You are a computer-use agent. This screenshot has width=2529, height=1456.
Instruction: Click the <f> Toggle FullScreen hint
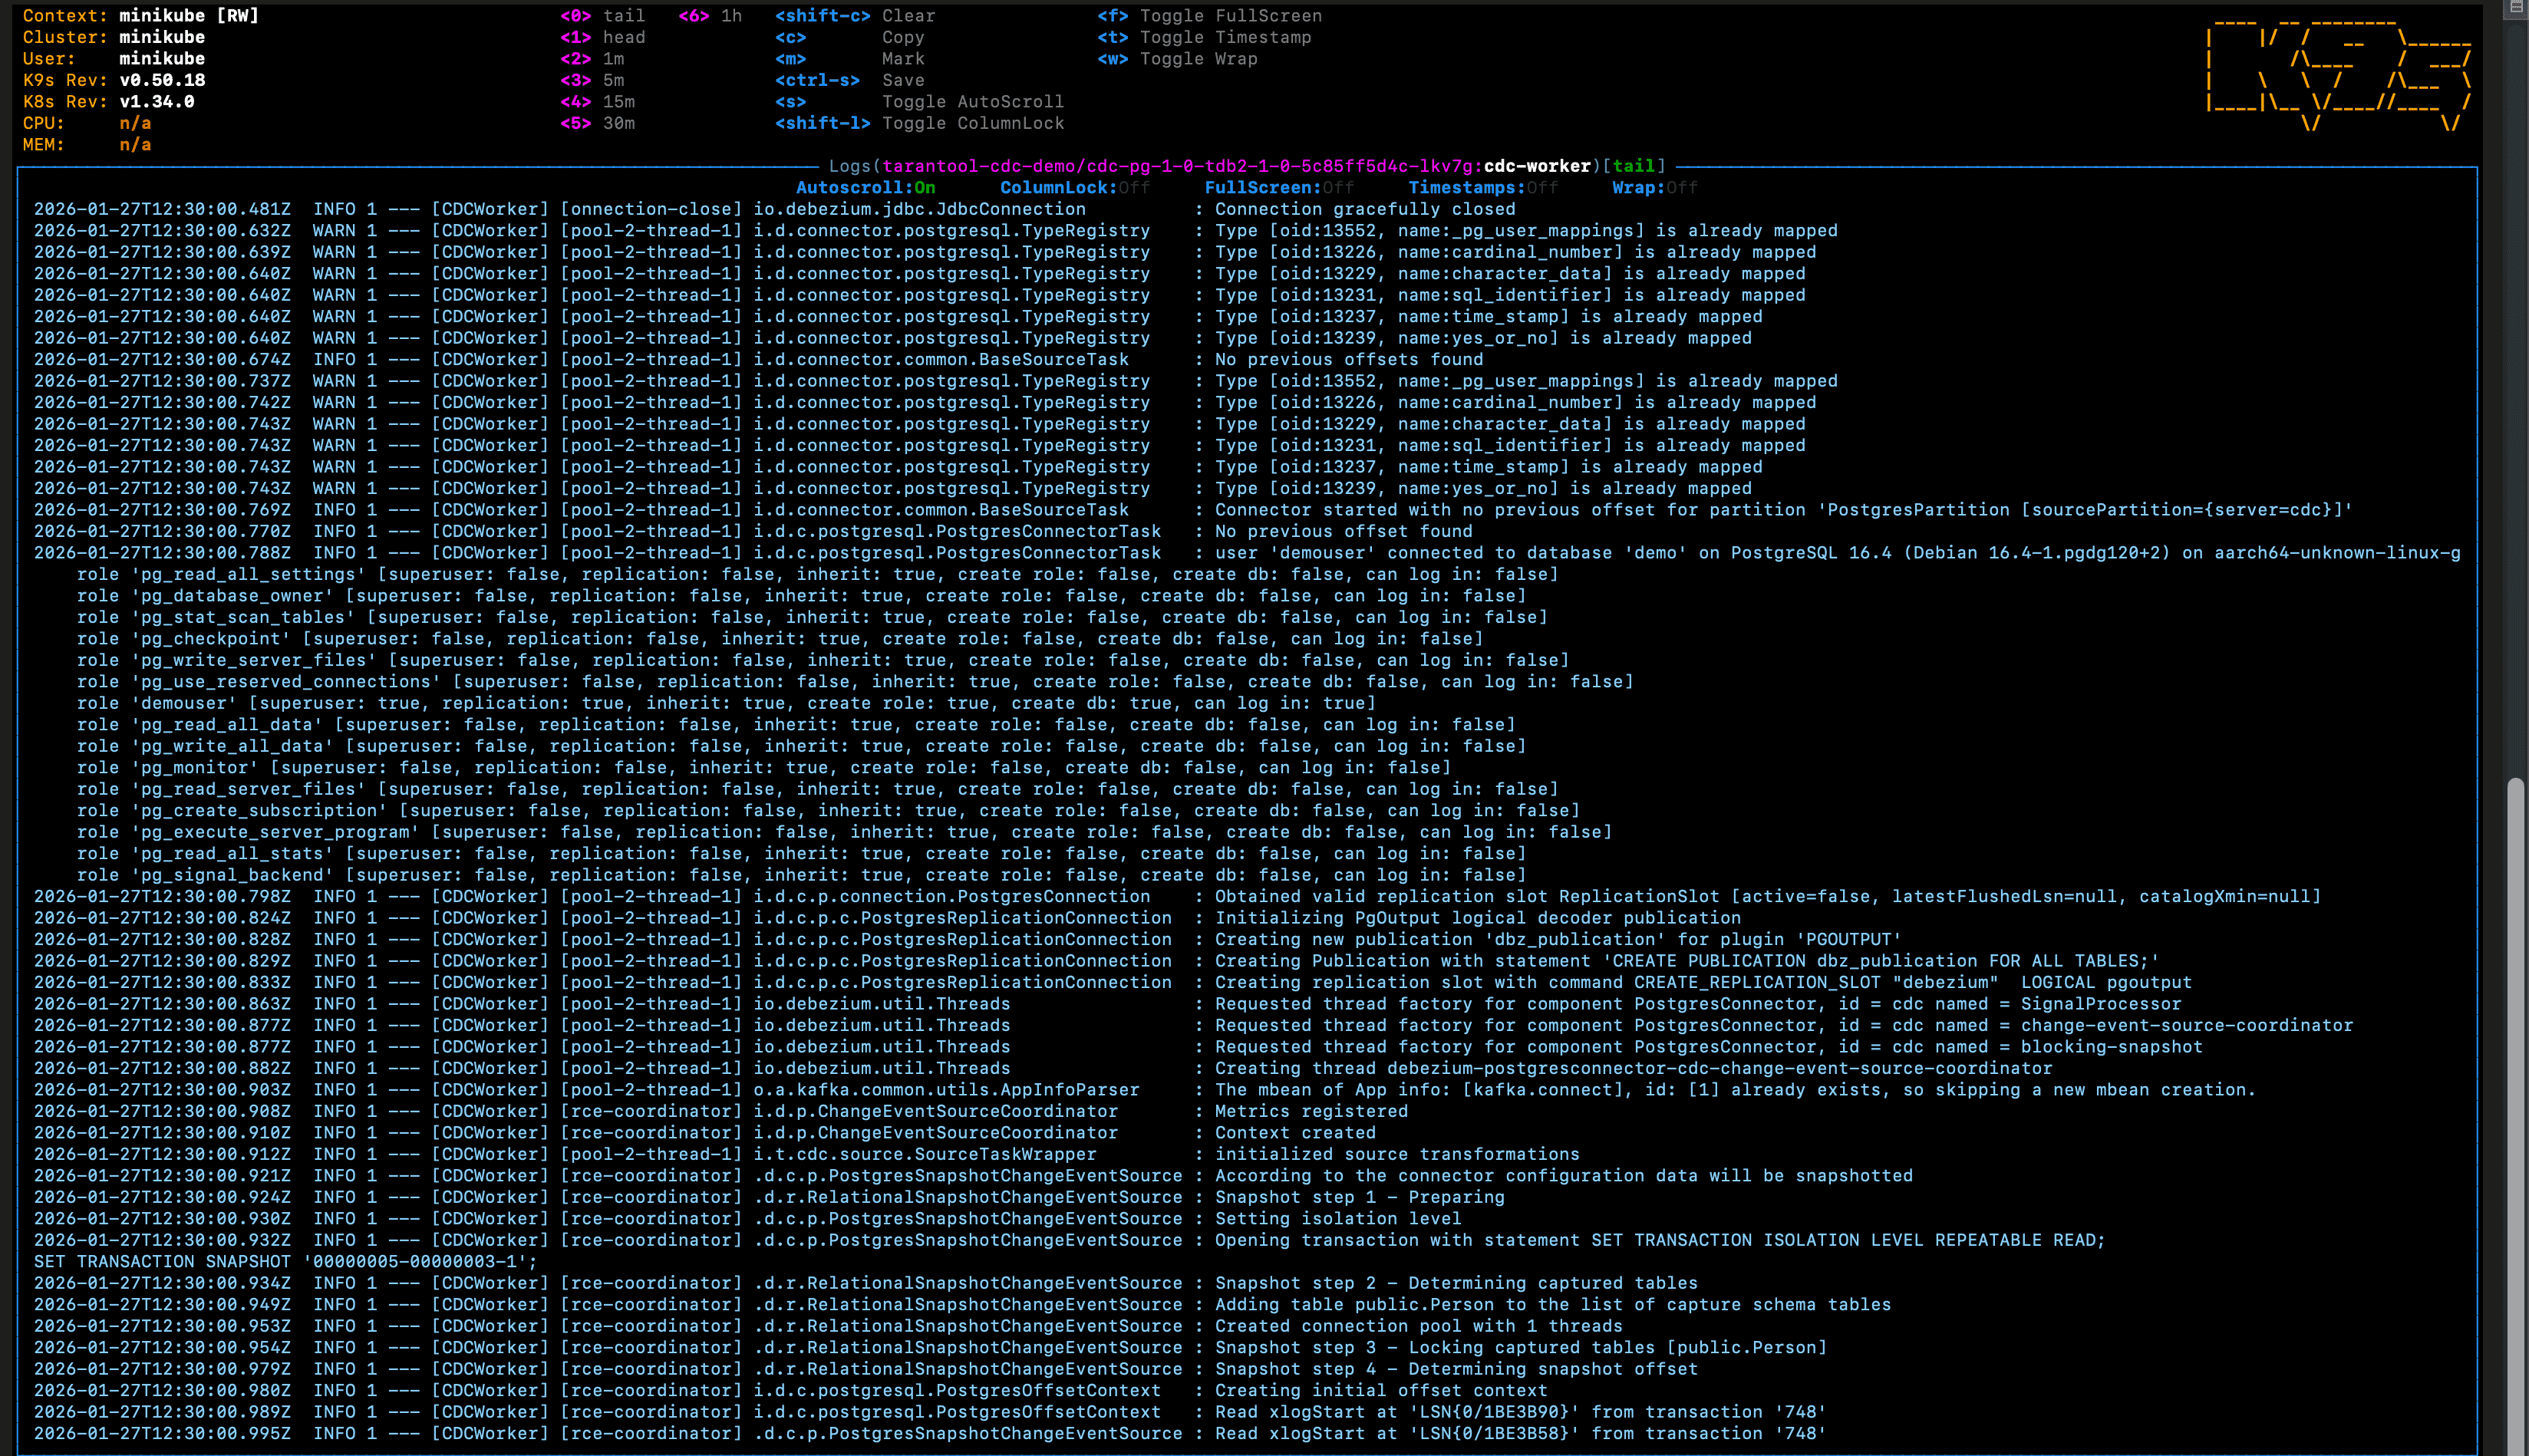pyautogui.click(x=1210, y=16)
